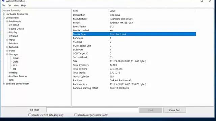This screenshot has height=121, width=216.
Task: Expand the Software Environment node
Action: click(x=4, y=84)
